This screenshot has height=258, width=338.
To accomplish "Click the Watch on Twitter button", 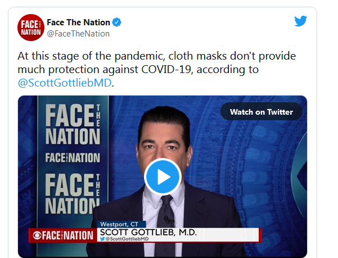I will (x=262, y=111).
